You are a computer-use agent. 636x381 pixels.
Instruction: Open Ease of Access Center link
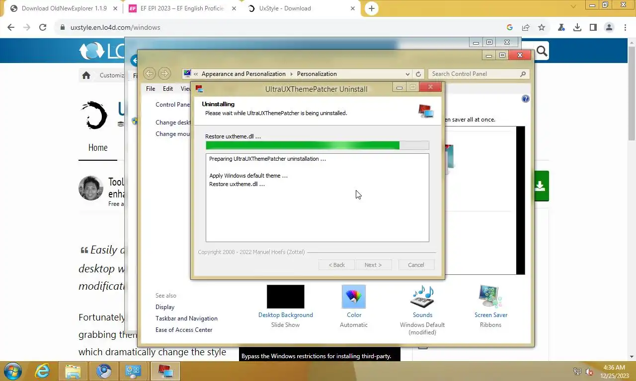tap(184, 330)
